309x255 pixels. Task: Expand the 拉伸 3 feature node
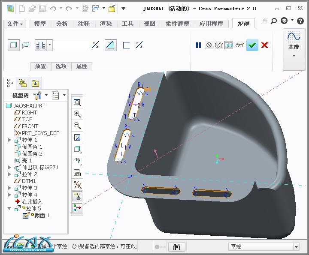pos(9,188)
